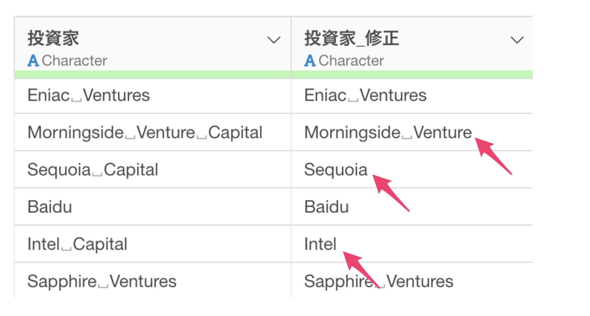Select Baidu cell in 投資家_修正 column
The width and height of the screenshot is (590, 316).
pyautogui.click(x=412, y=206)
